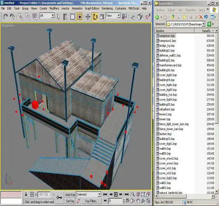This screenshot has height=206, width=219.
Task: Click the large Set Keys key icon
Action: [59, 197]
